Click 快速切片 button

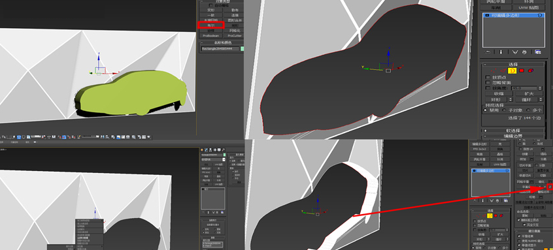point(524,176)
